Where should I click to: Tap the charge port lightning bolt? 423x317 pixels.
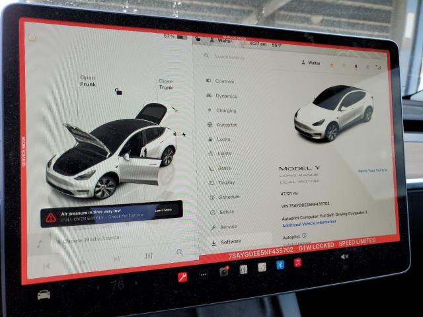click(x=184, y=135)
